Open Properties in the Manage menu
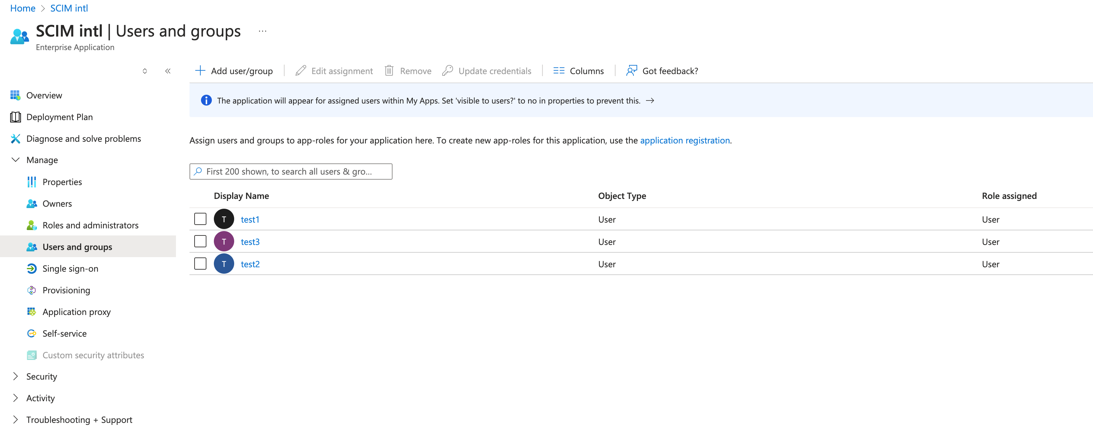 tap(62, 182)
